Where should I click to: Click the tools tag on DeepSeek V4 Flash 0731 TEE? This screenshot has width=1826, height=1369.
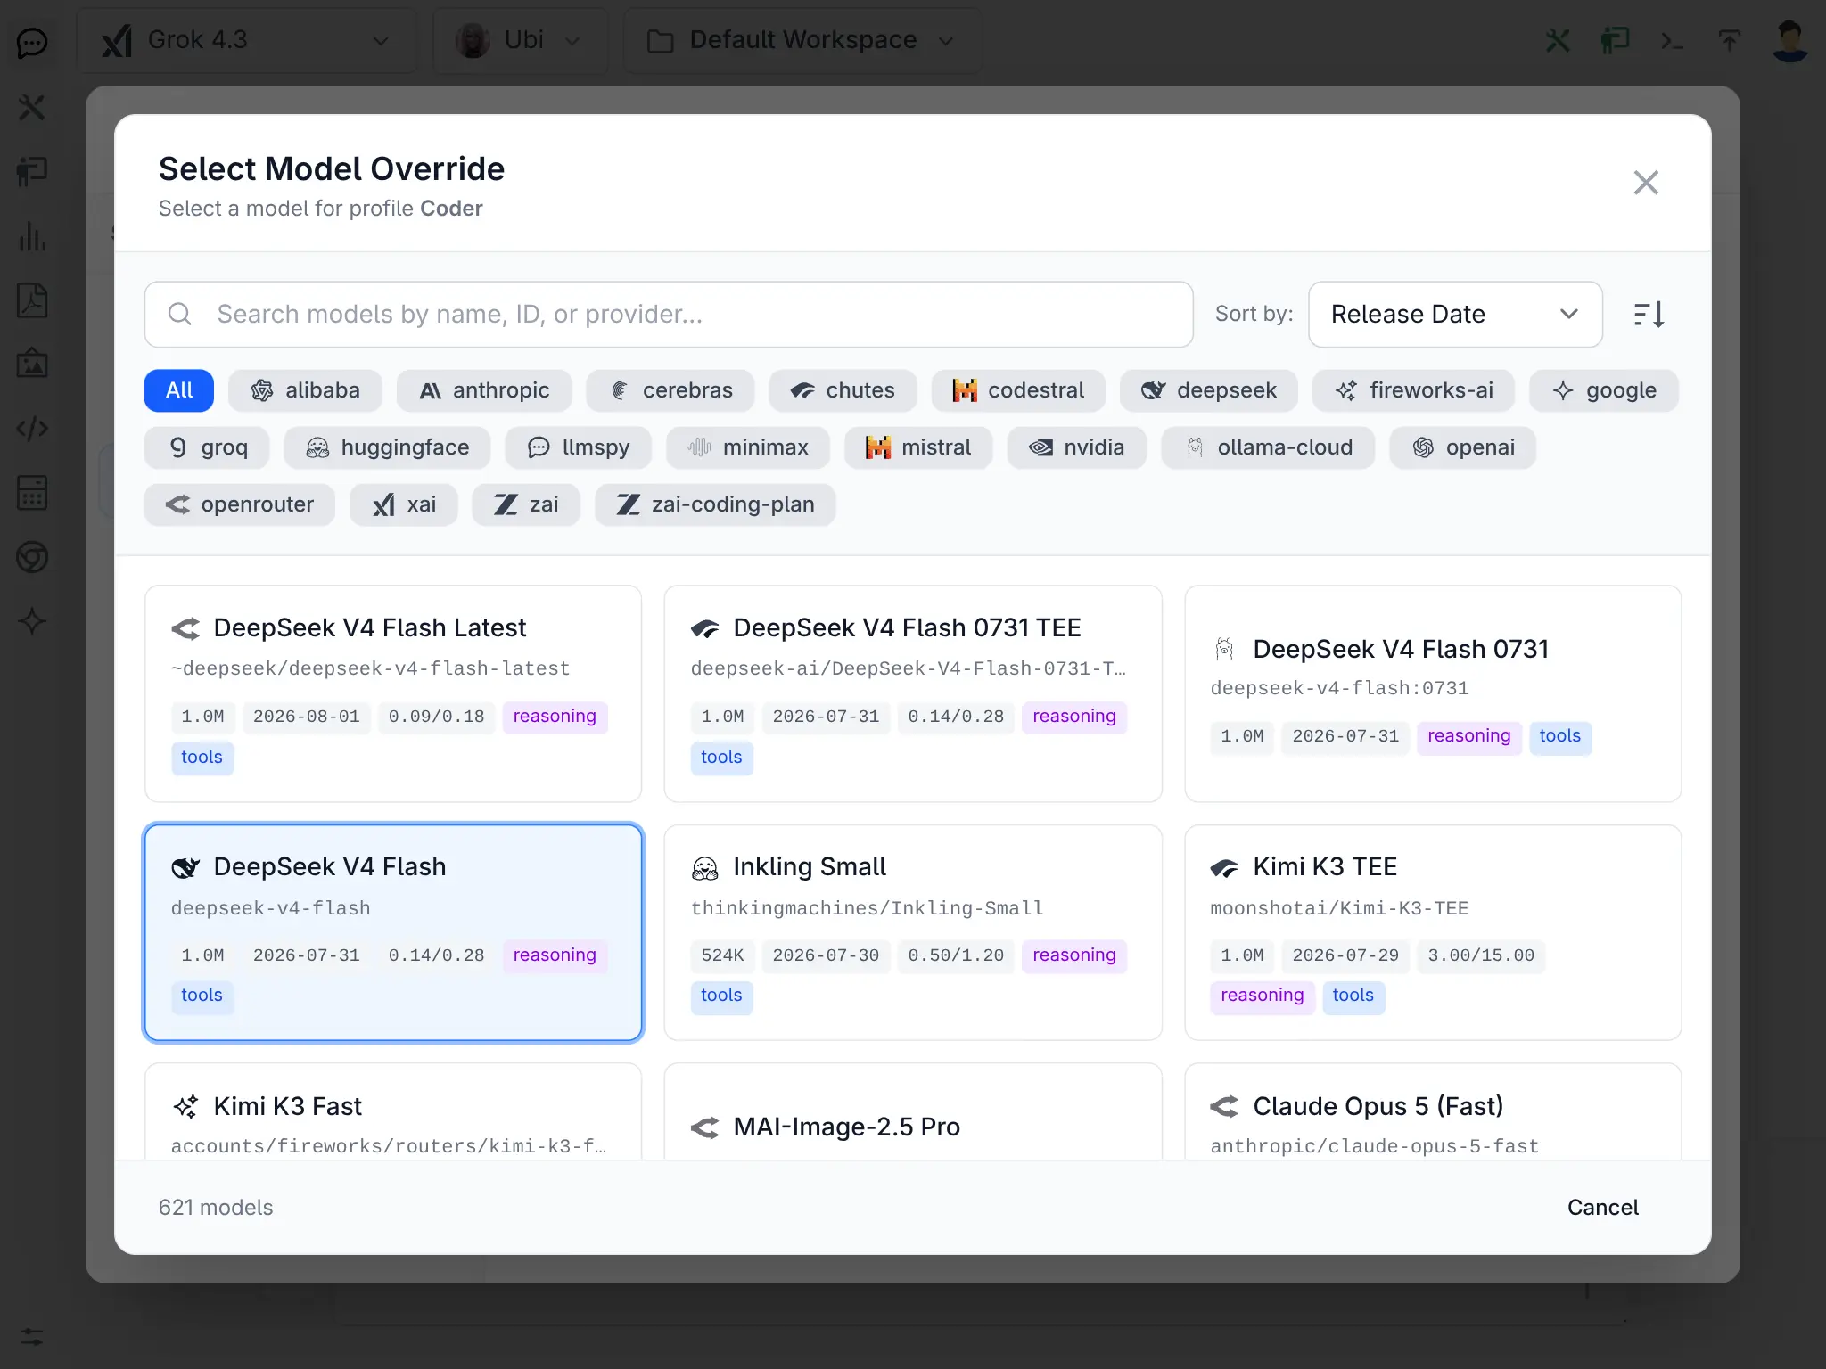click(x=721, y=758)
